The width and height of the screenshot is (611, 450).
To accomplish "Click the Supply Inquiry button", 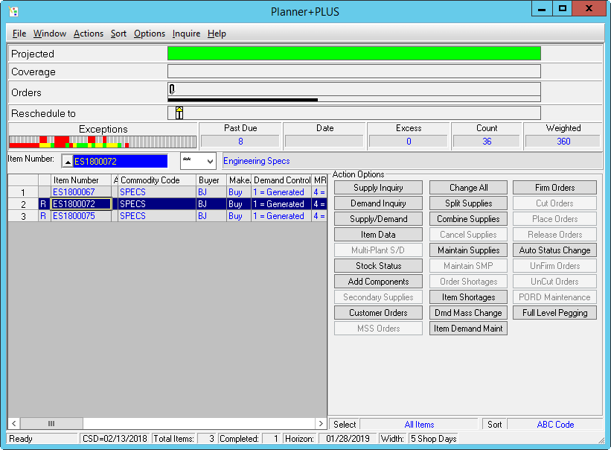I will coord(378,188).
